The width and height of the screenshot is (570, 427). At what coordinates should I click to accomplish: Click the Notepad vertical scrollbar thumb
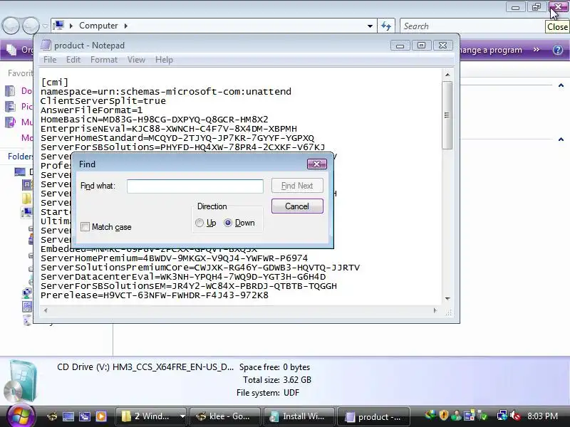coord(447,115)
